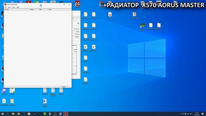Switch to HWMonitor taskbar button

tap(66, 114)
